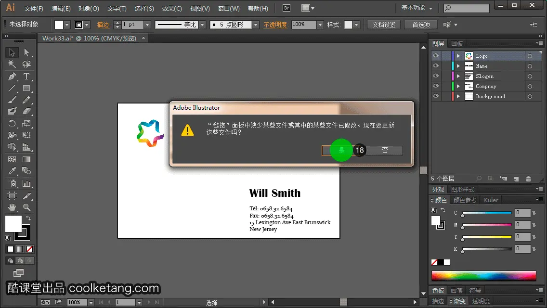
Task: Open the zoom level dropdown in status bar
Action: [91, 302]
